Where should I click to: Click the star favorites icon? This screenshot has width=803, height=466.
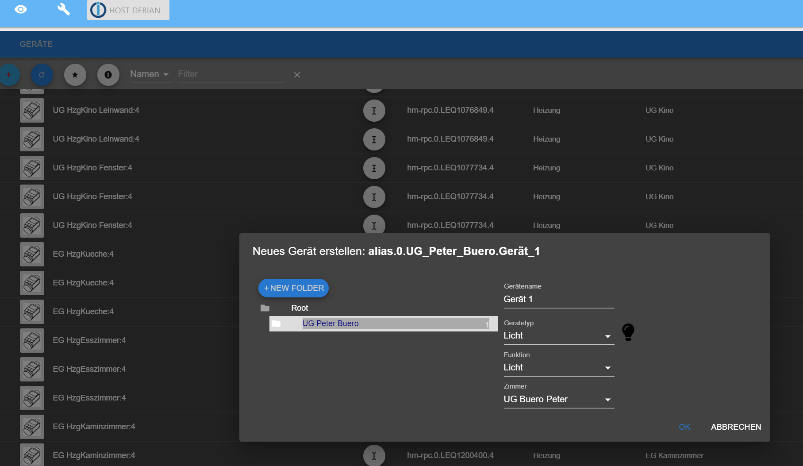75,75
